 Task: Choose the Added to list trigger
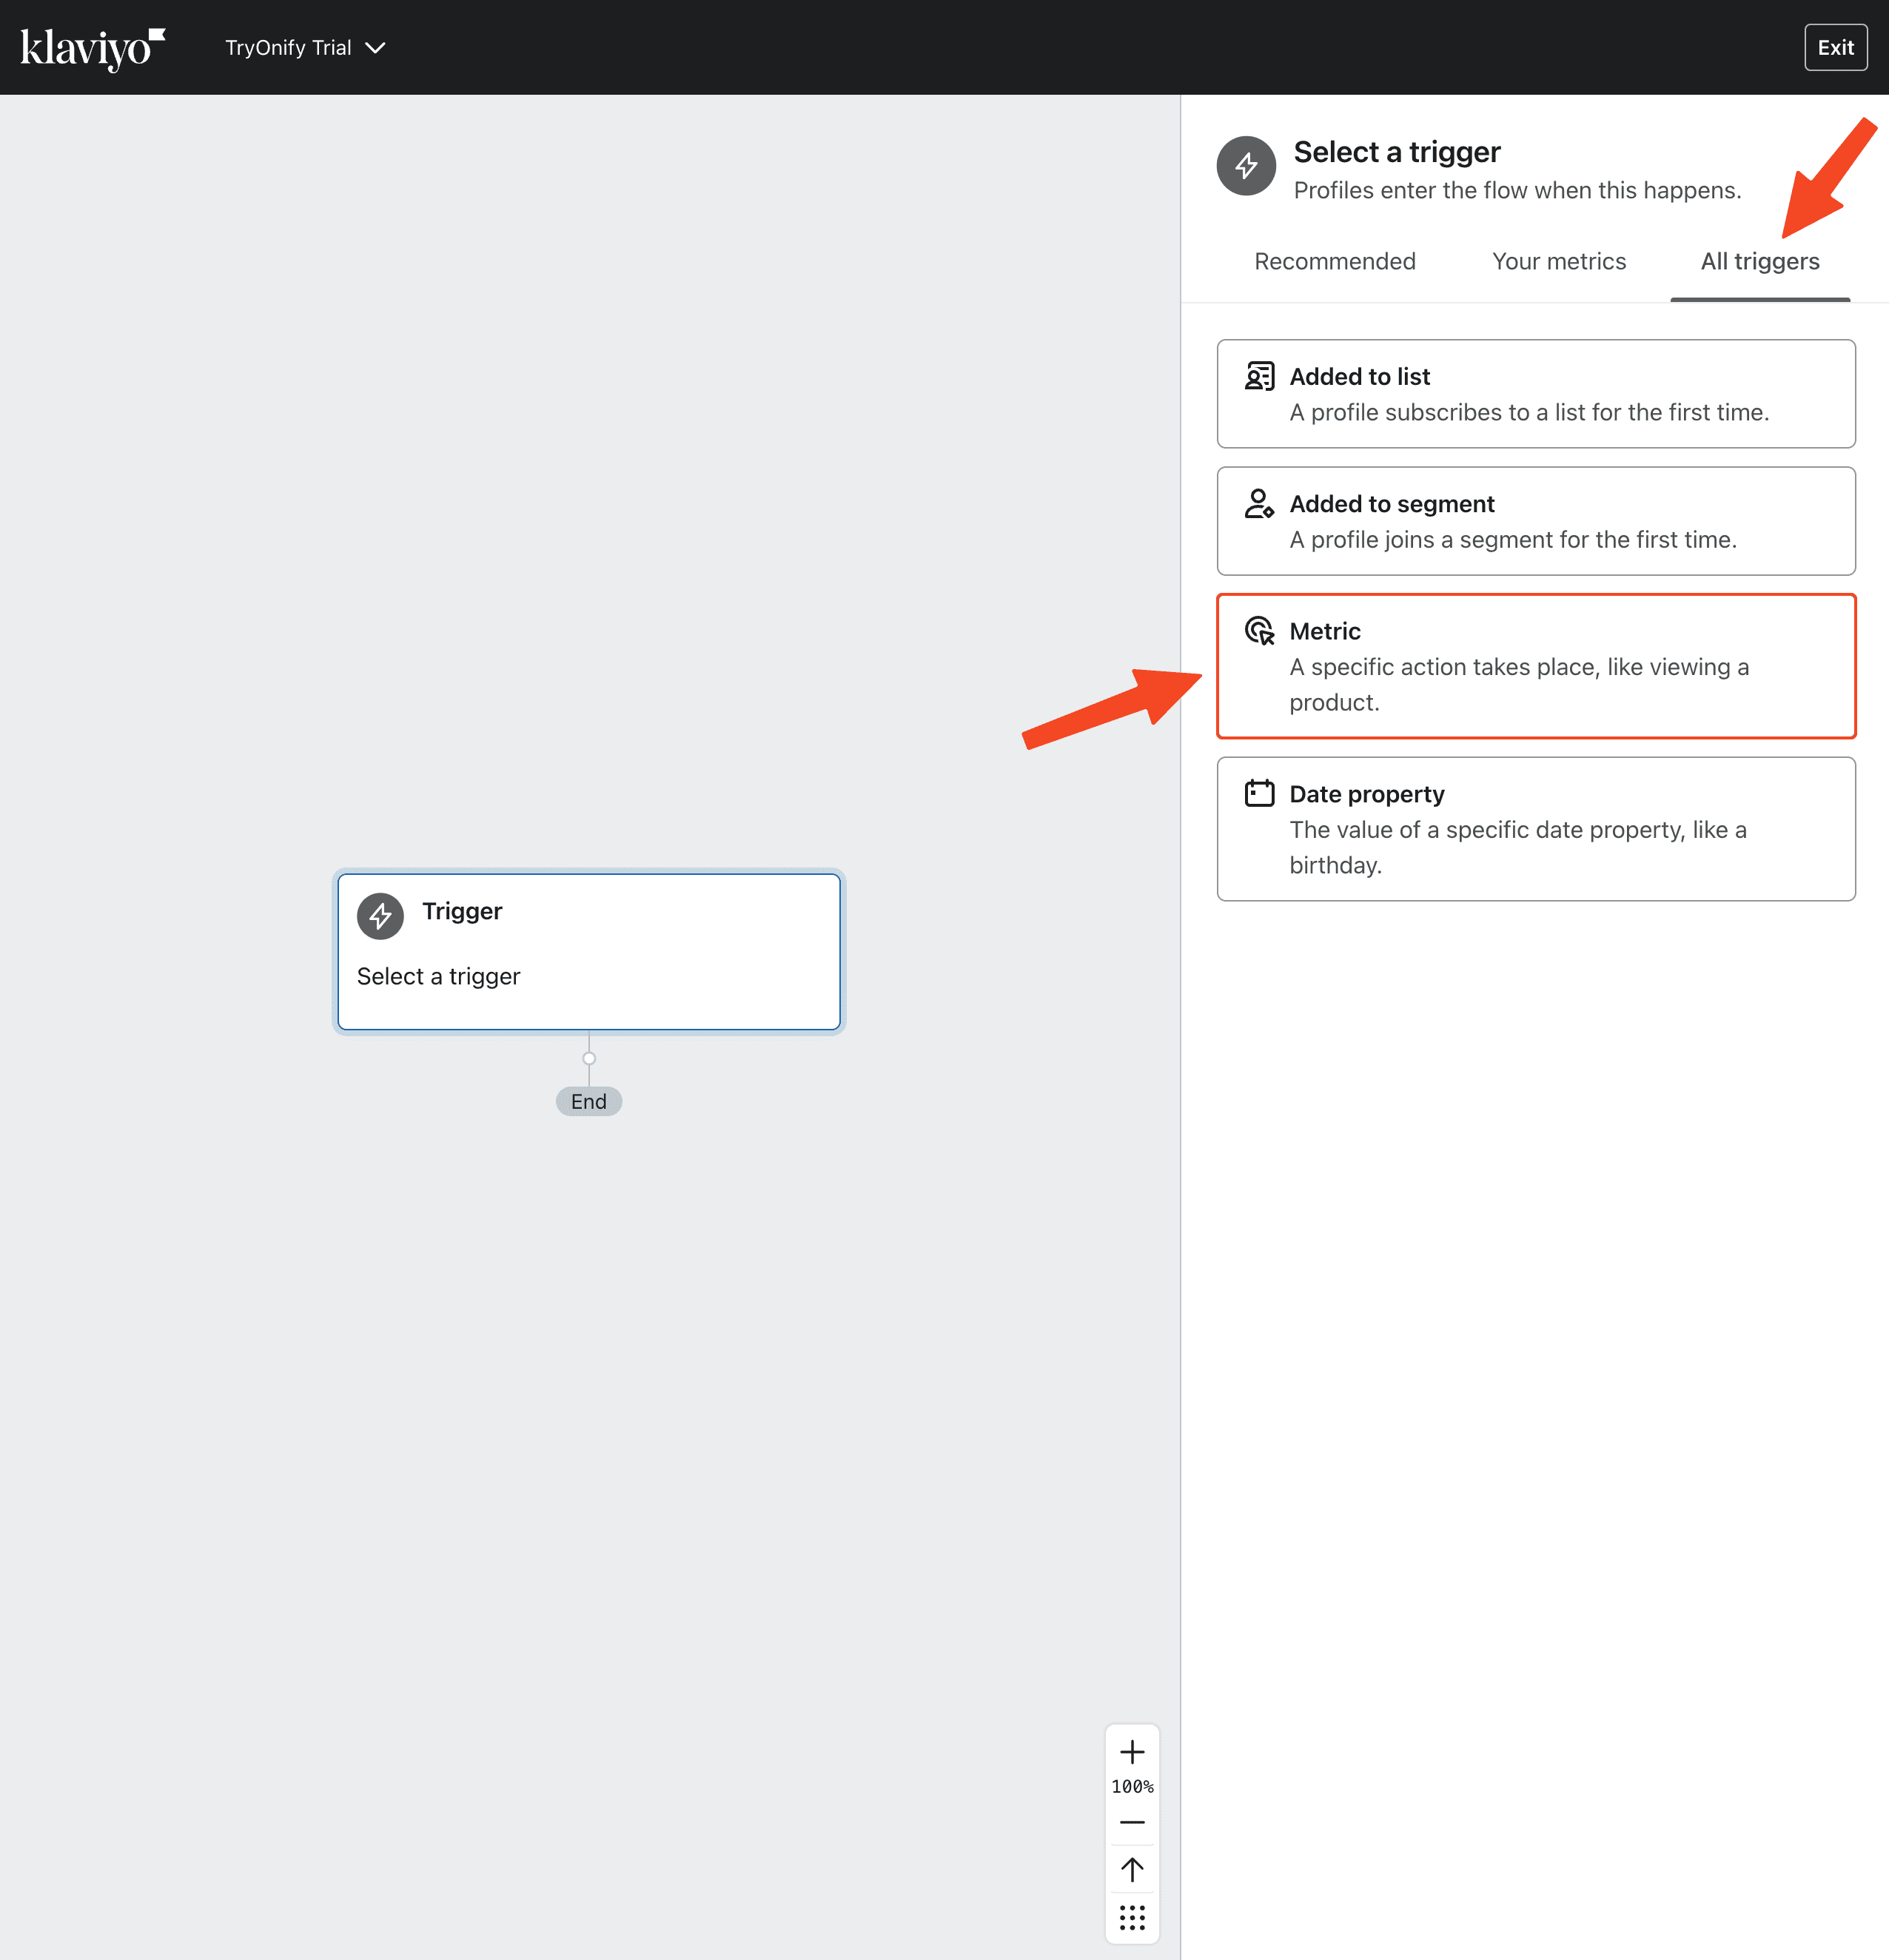[x=1536, y=394]
